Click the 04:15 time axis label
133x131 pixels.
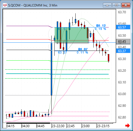pos(11,126)
